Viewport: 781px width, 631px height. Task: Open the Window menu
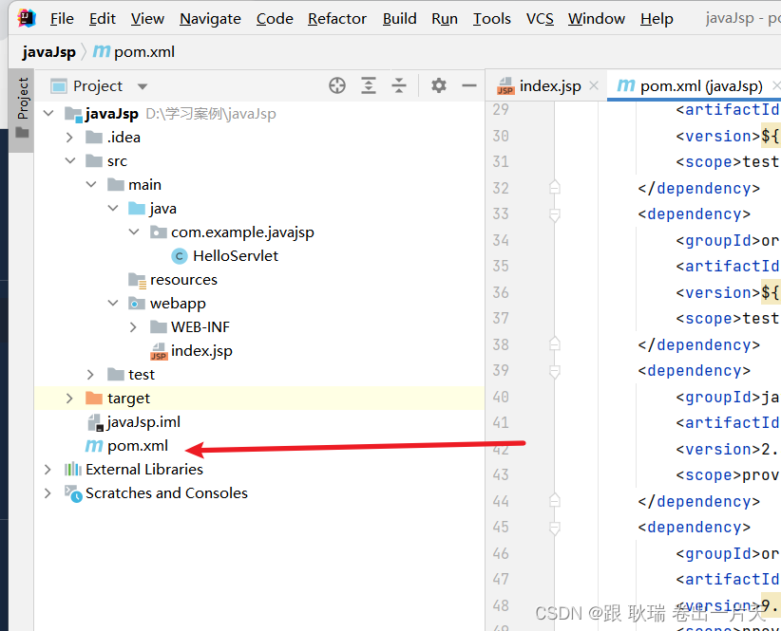[x=597, y=19]
